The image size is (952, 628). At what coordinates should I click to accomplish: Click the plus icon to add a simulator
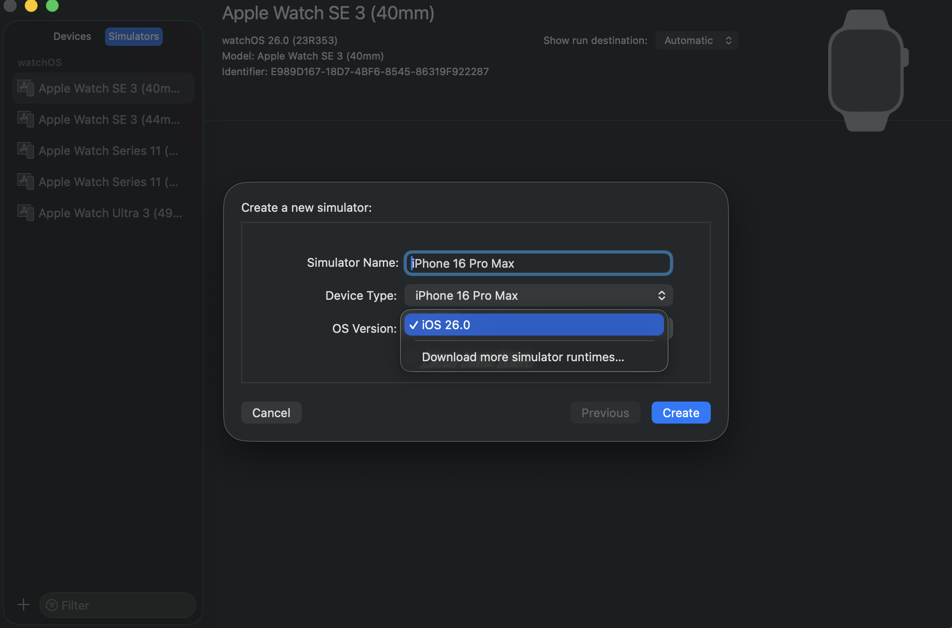tap(23, 605)
